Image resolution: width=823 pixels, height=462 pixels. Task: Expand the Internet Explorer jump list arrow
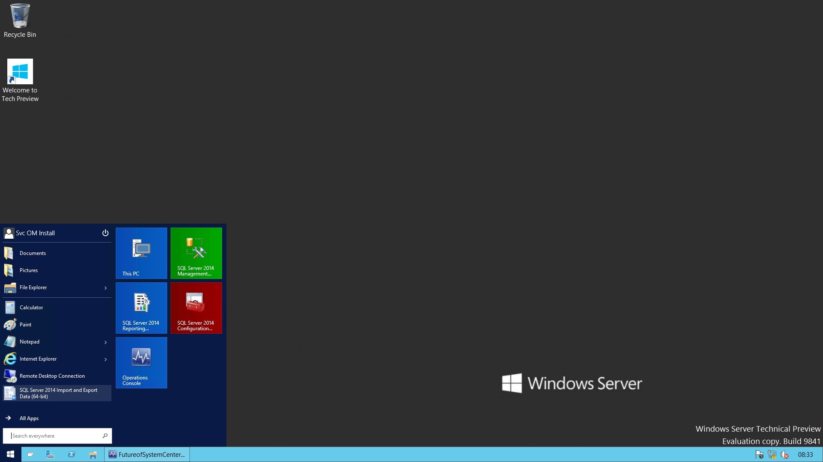tap(105, 359)
